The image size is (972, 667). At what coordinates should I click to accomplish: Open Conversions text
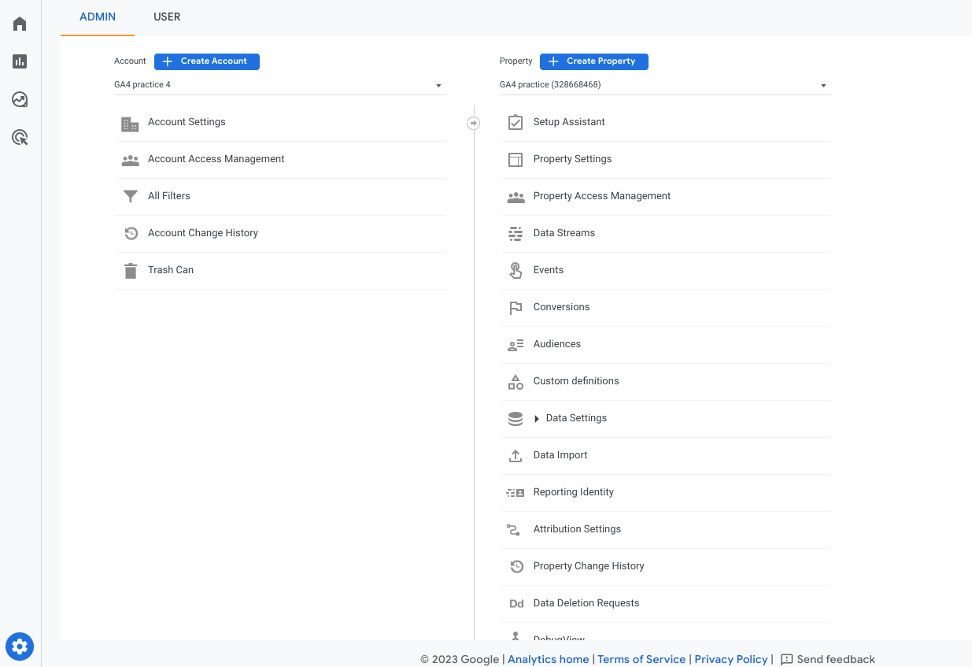tap(561, 307)
